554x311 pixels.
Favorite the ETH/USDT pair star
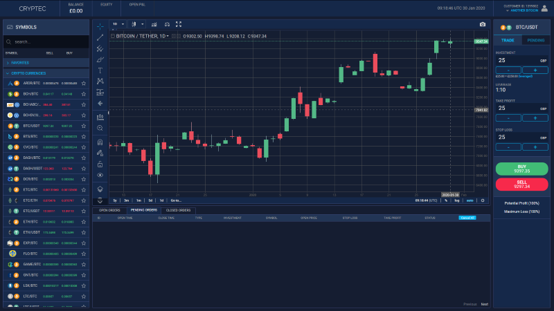coord(84,232)
